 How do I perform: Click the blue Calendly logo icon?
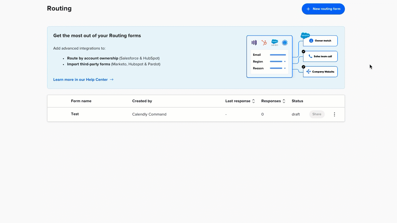(285, 43)
